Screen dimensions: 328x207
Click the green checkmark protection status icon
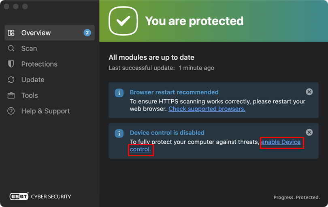click(x=123, y=21)
